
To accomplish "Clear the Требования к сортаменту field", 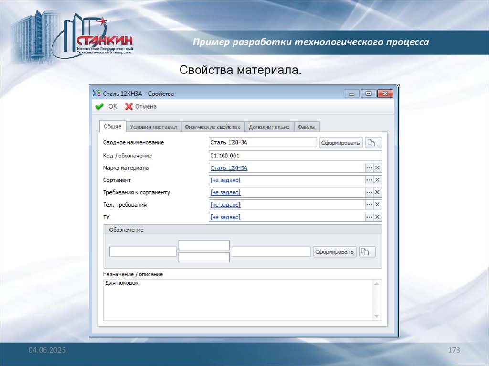I will (x=377, y=192).
